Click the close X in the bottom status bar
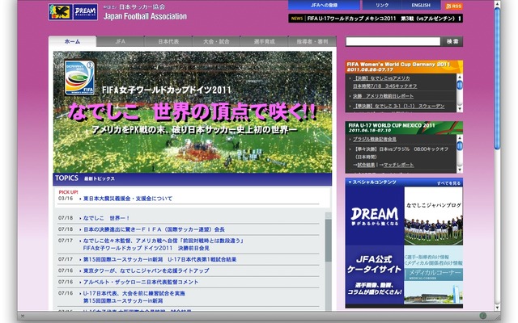This screenshot has width=518, height=323. pos(23,316)
